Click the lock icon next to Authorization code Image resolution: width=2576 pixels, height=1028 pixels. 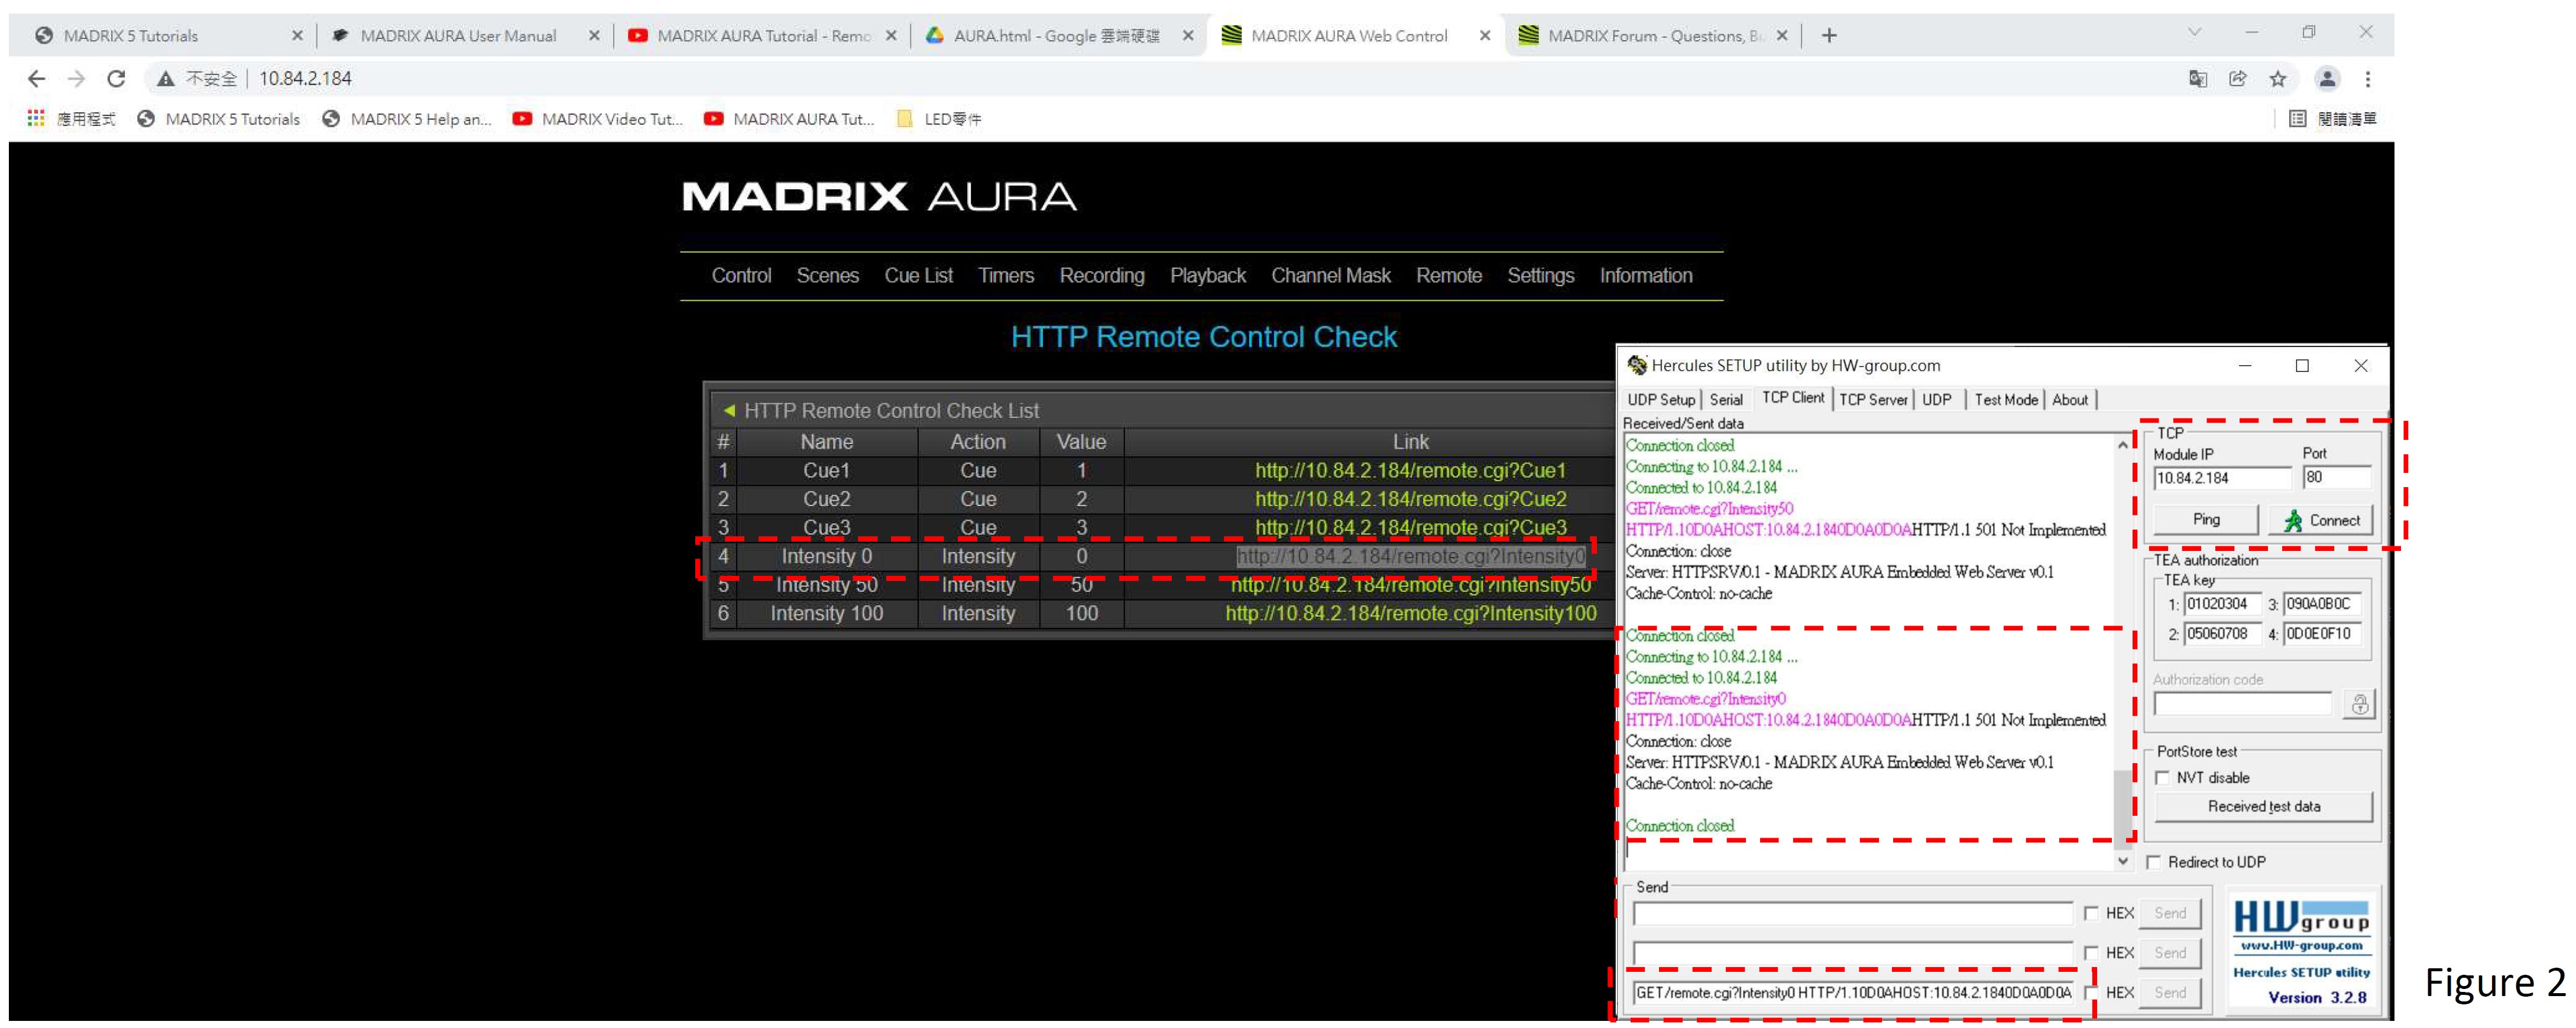tap(2359, 705)
